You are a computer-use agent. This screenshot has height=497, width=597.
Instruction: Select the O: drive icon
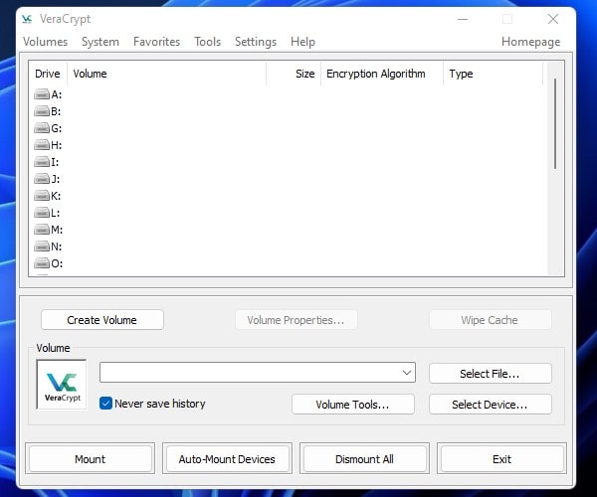click(42, 263)
